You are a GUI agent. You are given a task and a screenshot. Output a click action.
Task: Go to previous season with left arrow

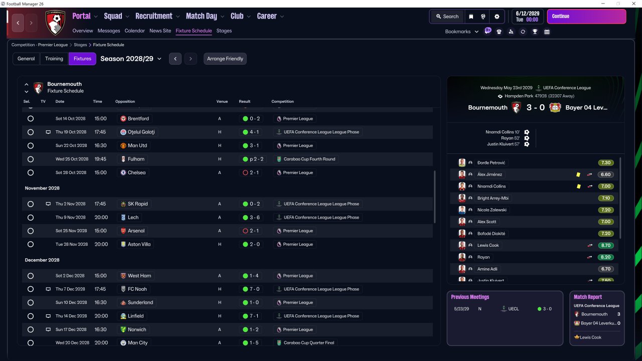pos(175,59)
